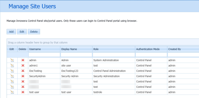Delete test user via red X

pos(23,92)
